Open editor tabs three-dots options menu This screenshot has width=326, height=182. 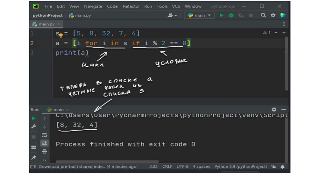coord(284,24)
